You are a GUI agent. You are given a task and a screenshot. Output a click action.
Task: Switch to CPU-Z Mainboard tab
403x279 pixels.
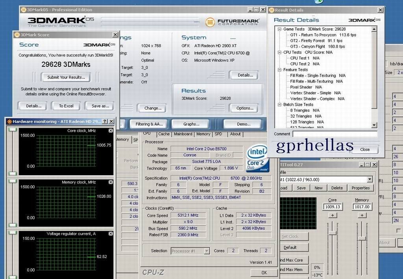[183, 134]
